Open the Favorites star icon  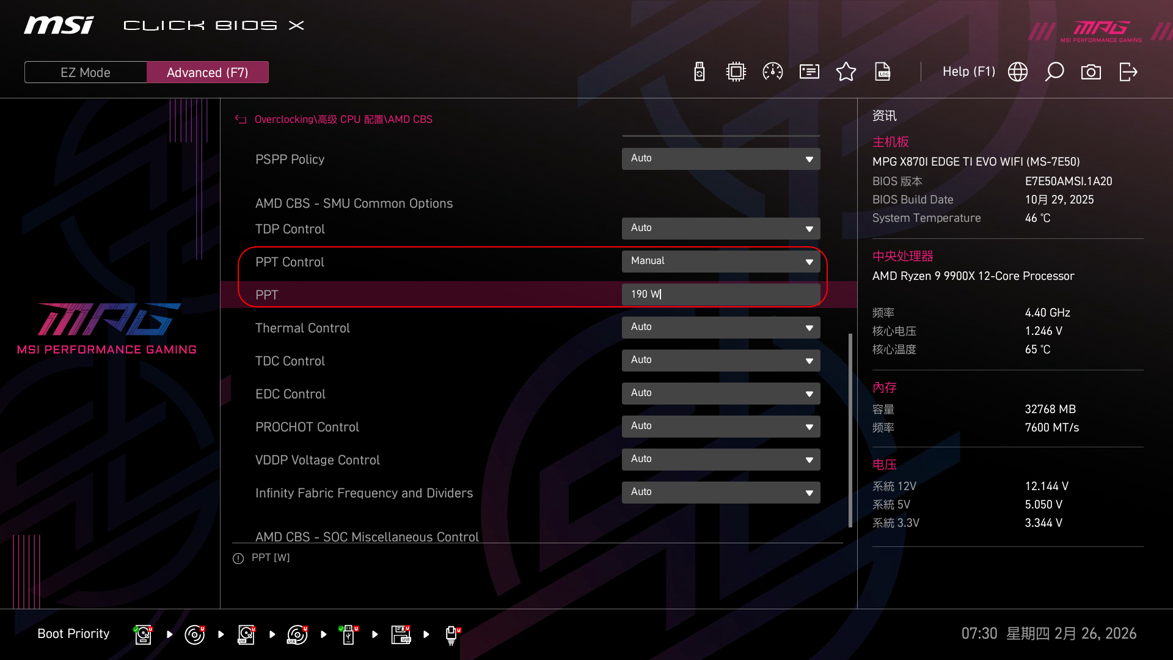(x=846, y=72)
